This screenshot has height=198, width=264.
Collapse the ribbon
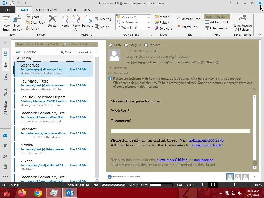point(260,35)
